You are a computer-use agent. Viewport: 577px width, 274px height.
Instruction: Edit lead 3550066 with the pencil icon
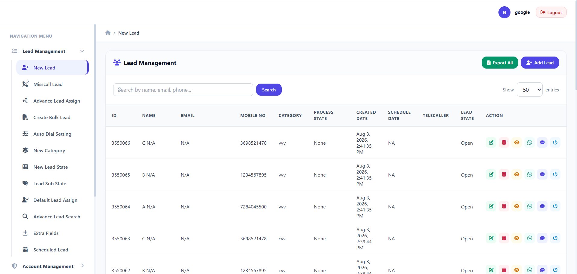tap(491, 143)
